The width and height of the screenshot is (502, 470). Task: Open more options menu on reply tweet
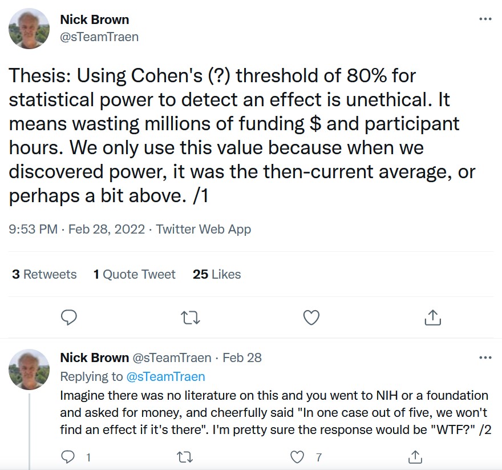[x=485, y=357]
